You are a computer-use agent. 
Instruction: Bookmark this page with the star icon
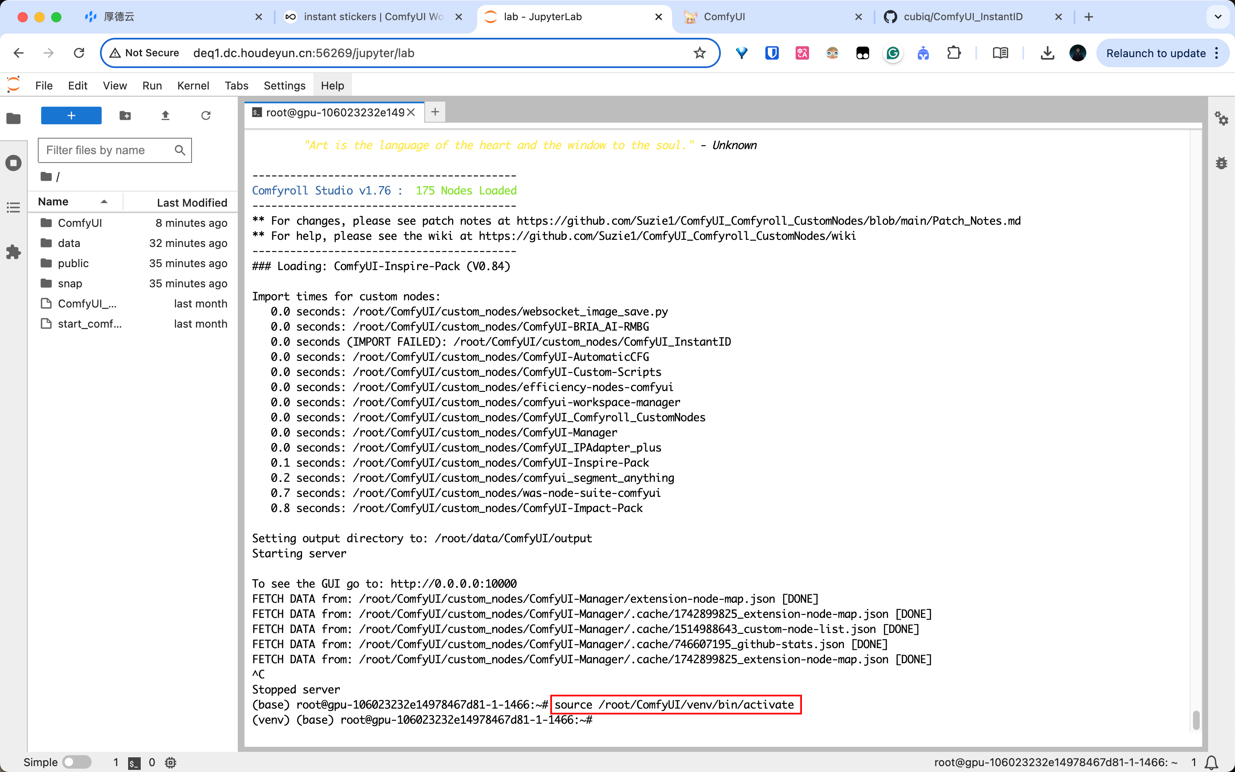(x=699, y=53)
